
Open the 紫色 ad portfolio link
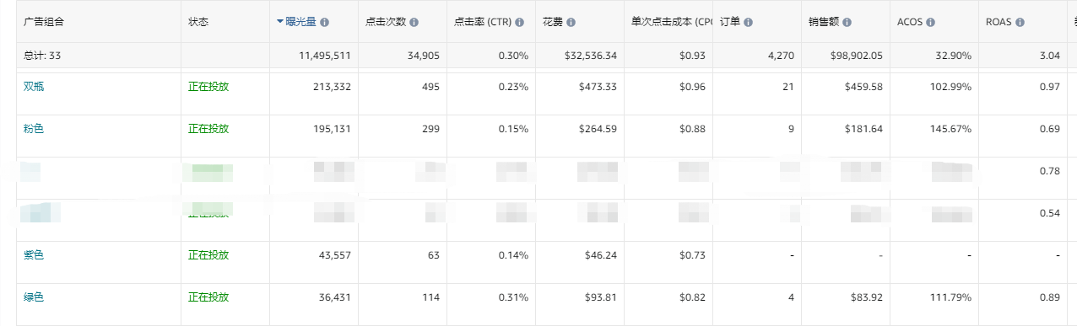[33, 255]
